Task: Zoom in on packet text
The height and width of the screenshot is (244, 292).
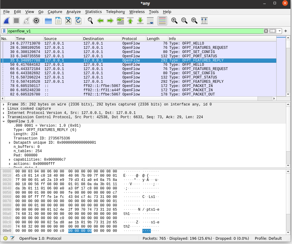Action: 174,21
